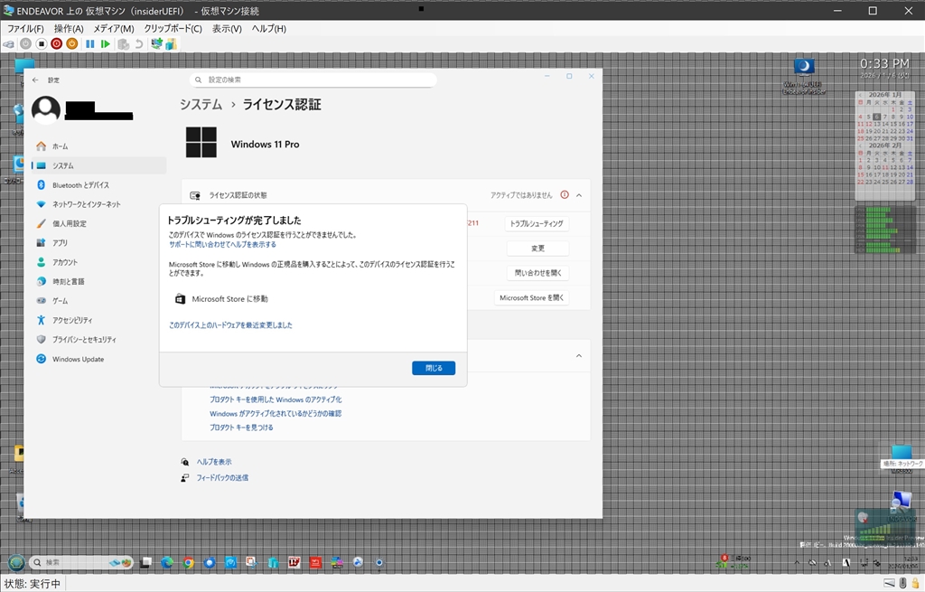Open Windows Update in sidebar
925x592 pixels.
pyautogui.click(x=98, y=359)
